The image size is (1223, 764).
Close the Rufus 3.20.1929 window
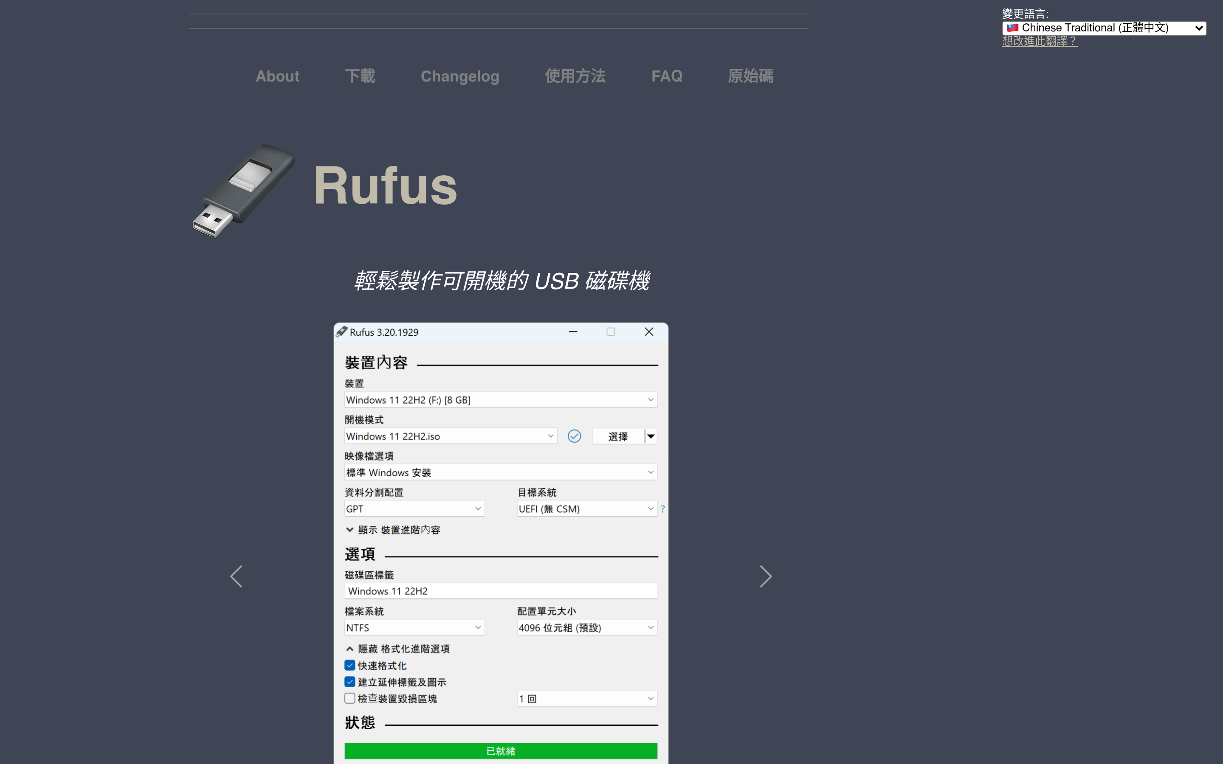649,331
